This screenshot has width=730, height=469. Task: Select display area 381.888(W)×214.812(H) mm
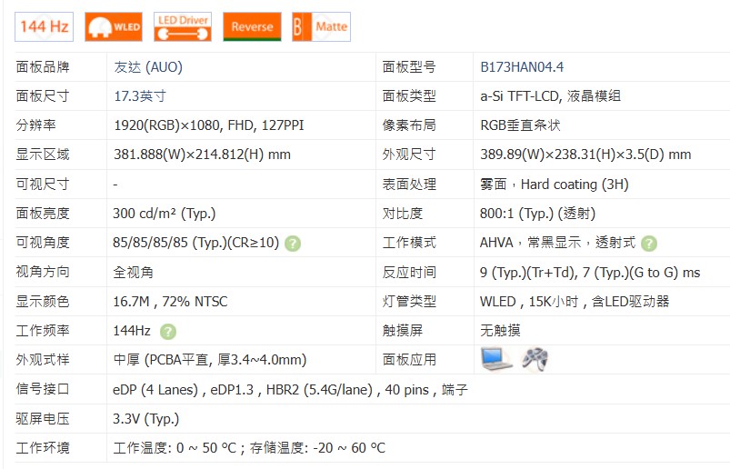point(202,155)
